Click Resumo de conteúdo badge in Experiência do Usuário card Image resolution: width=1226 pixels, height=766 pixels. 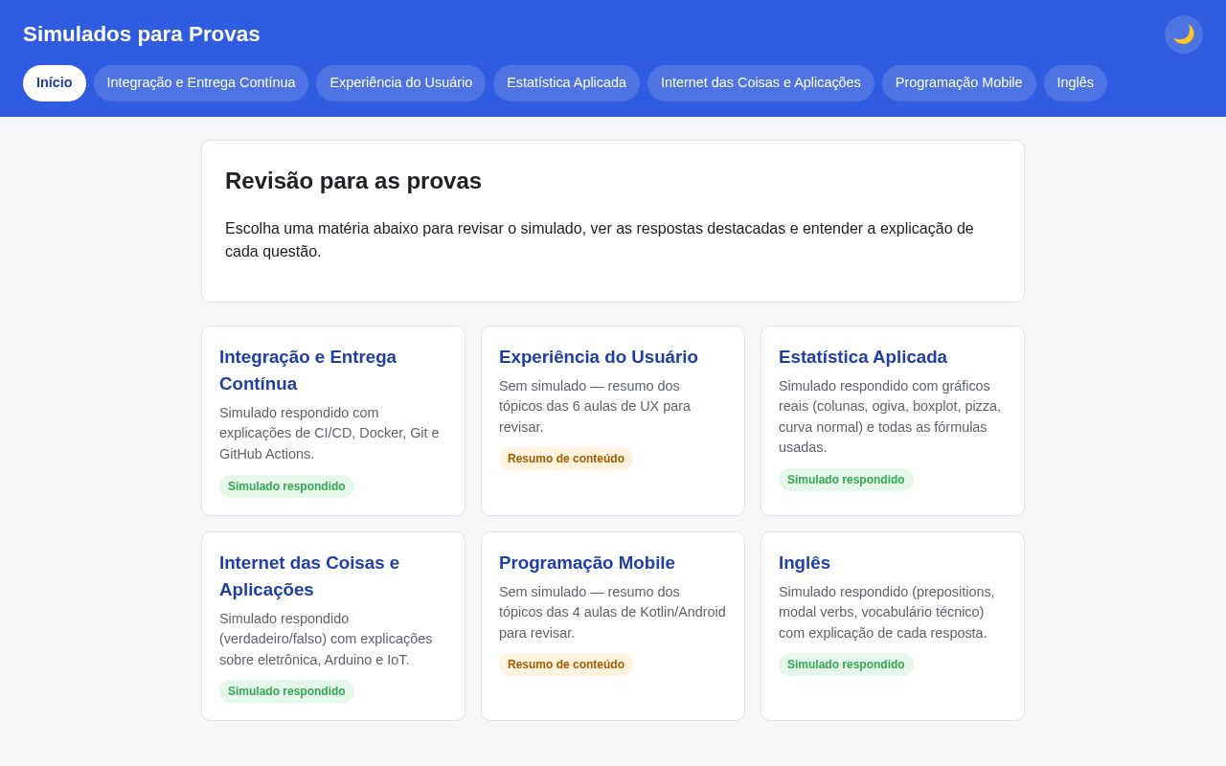(566, 459)
